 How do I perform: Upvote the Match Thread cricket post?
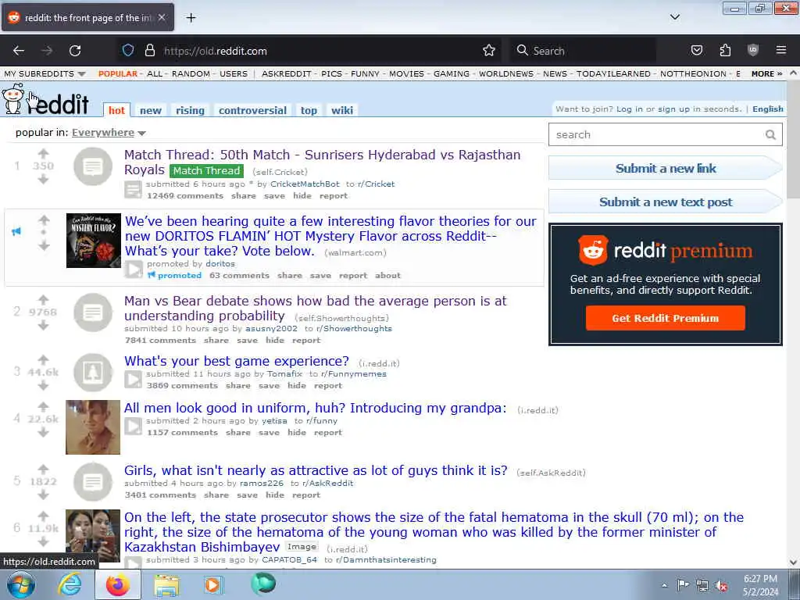tap(44, 154)
